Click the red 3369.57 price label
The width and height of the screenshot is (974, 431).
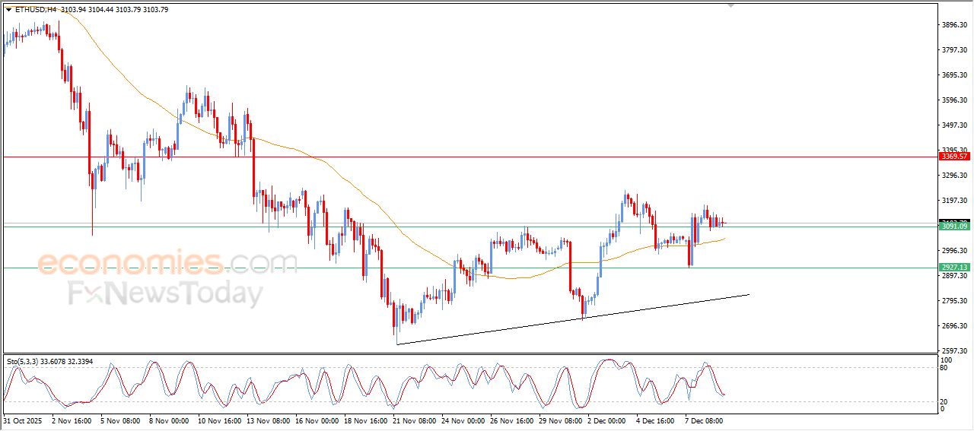[953, 157]
